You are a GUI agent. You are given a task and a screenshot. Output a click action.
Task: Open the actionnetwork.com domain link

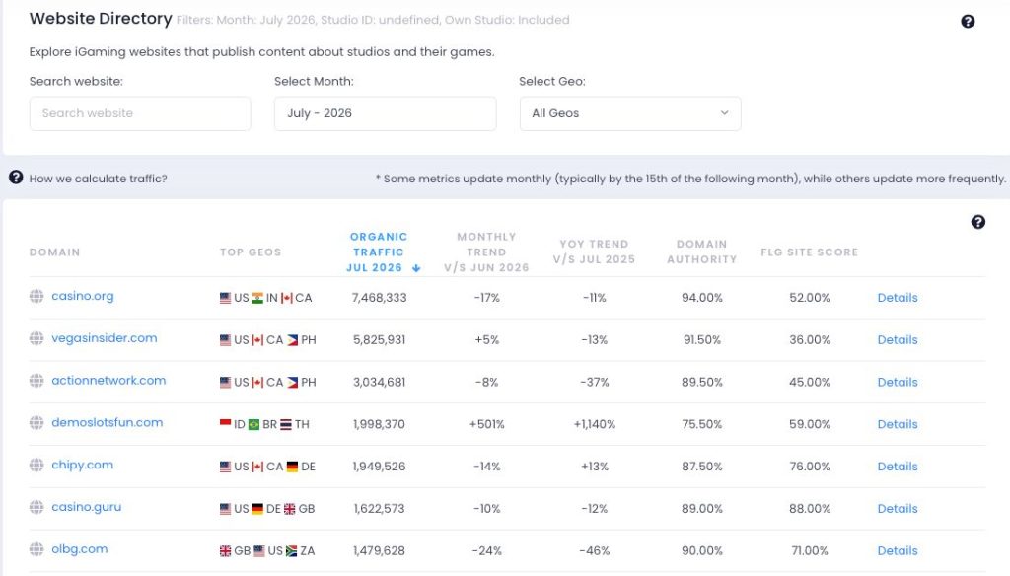click(108, 380)
